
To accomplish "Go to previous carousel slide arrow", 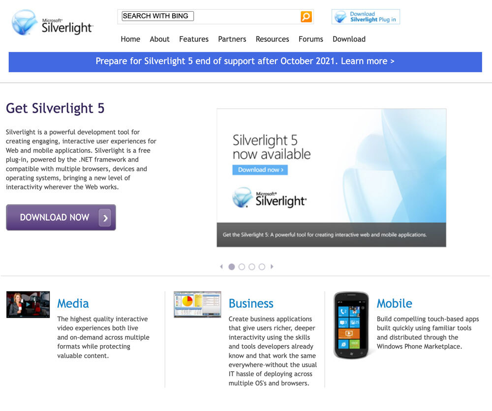I will coord(221,266).
